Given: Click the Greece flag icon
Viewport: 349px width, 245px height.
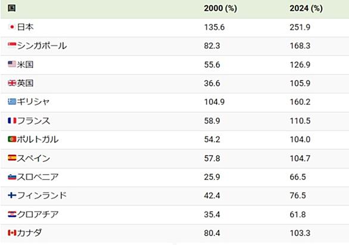Looking at the screenshot, I should point(12,101).
